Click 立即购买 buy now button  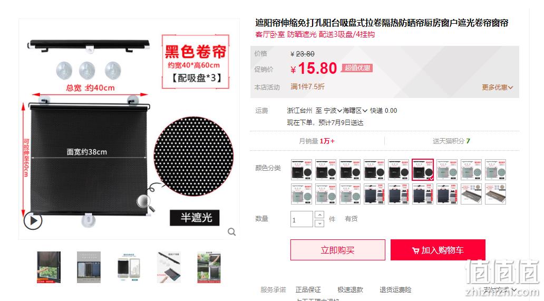[337, 250]
